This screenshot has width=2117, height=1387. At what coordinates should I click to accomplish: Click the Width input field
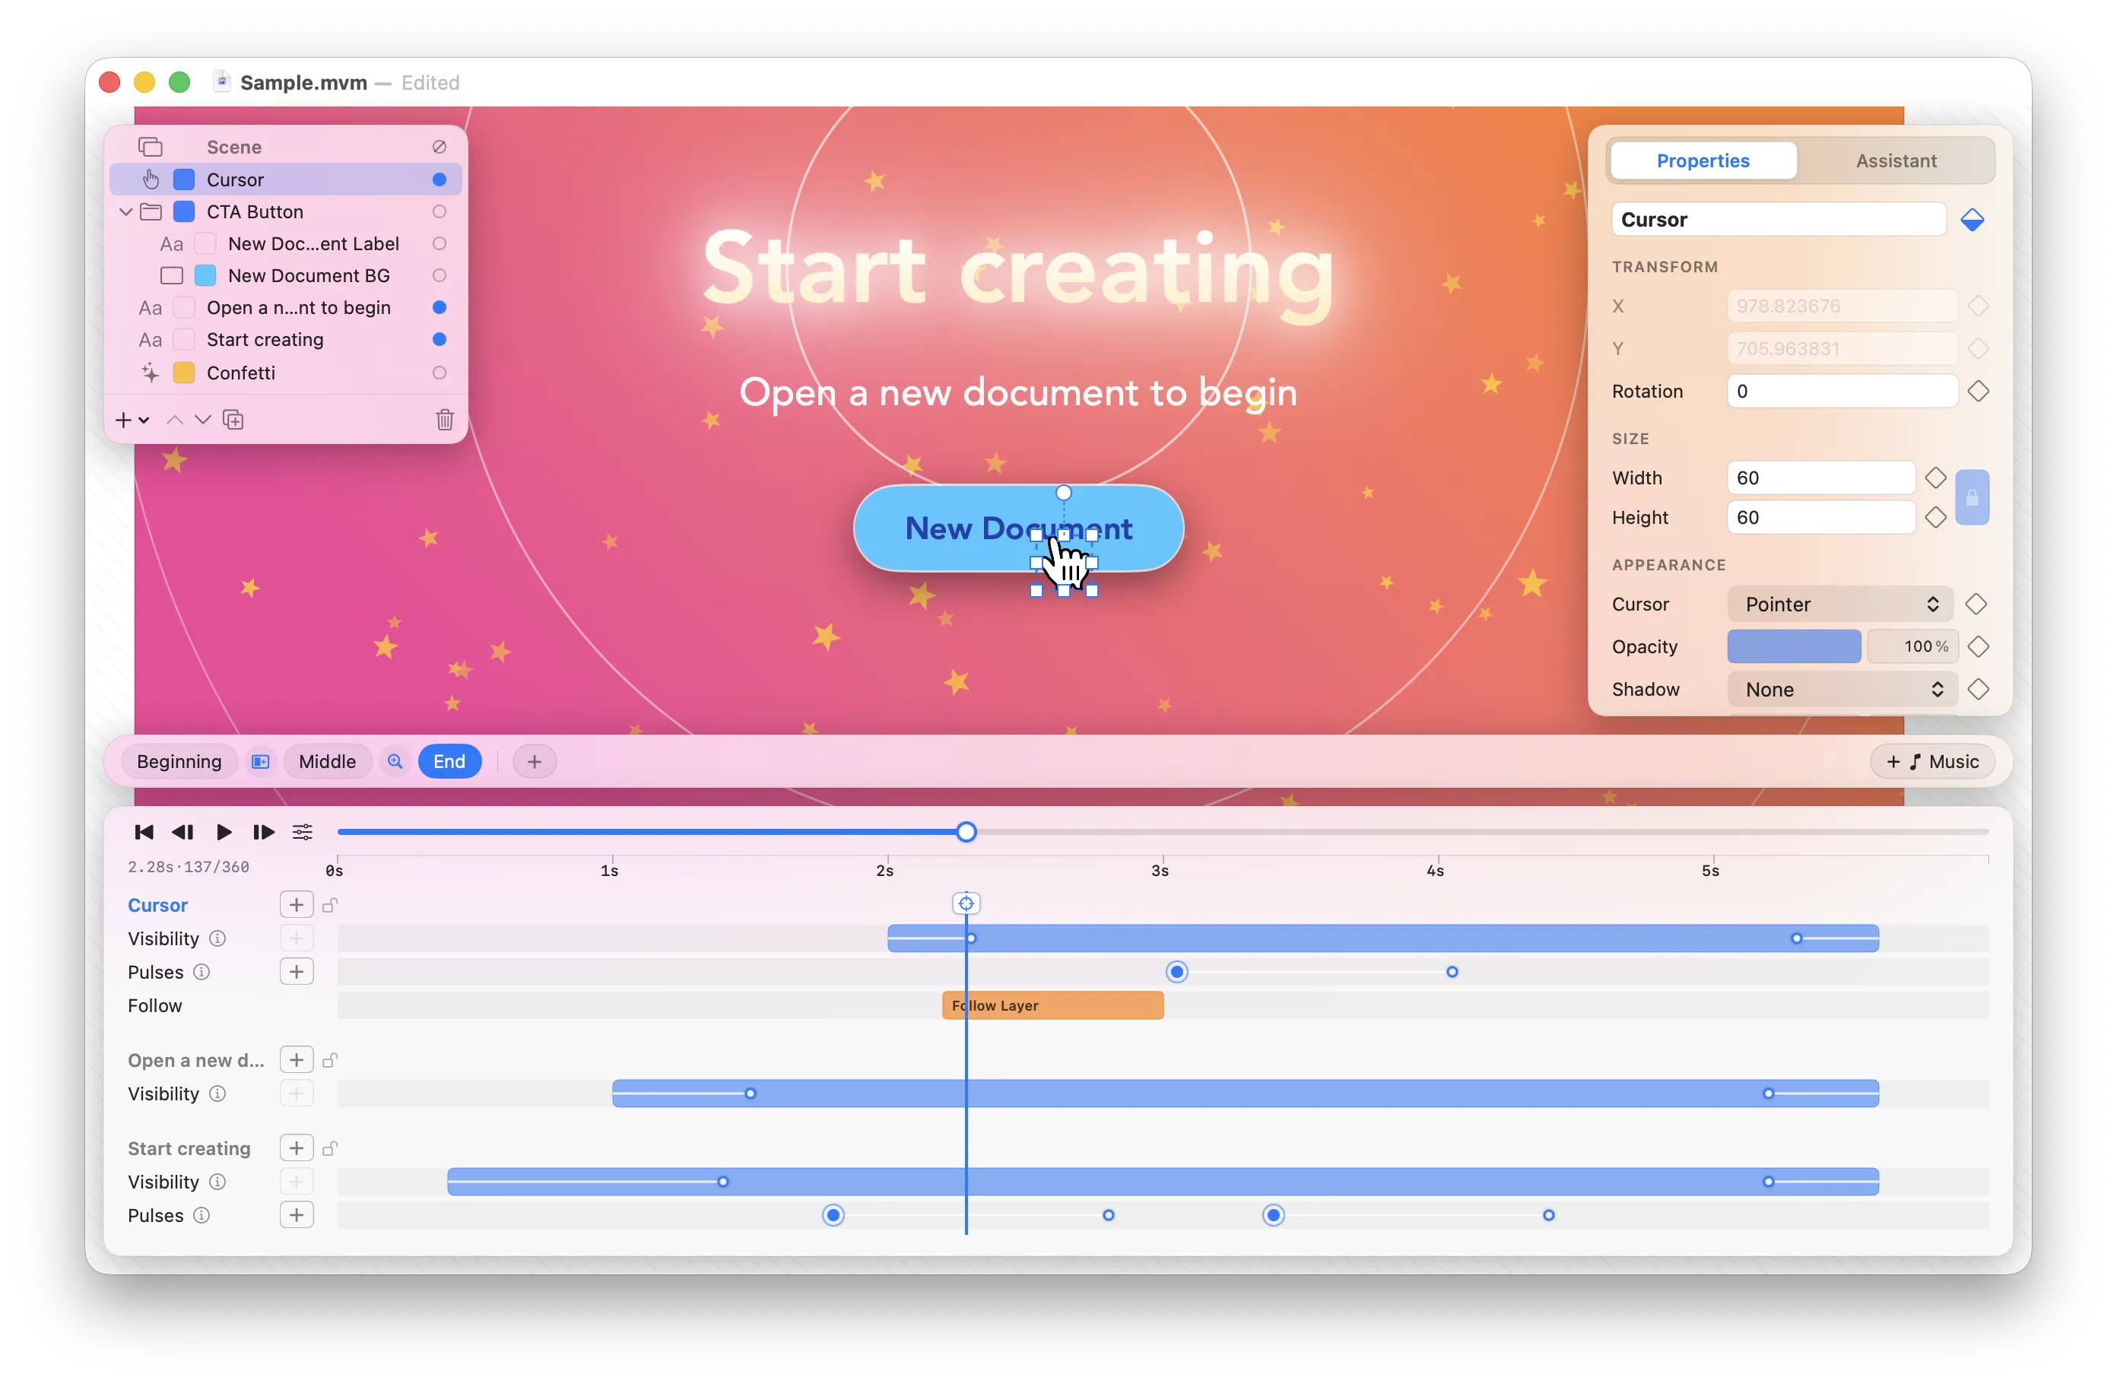(x=1820, y=478)
